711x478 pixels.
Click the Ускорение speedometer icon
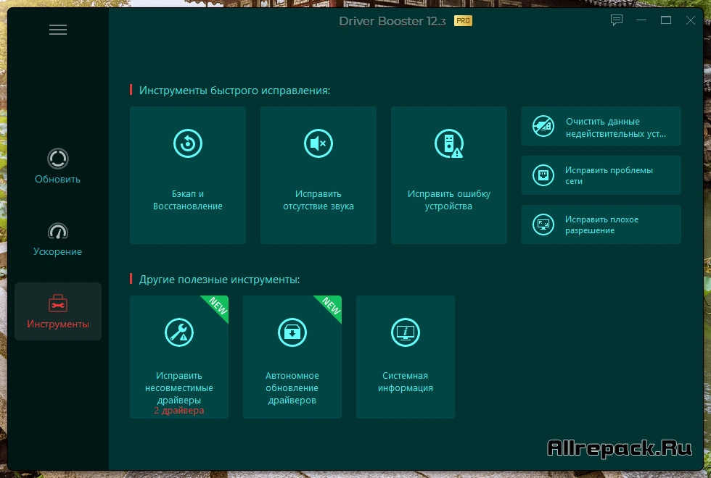point(57,231)
